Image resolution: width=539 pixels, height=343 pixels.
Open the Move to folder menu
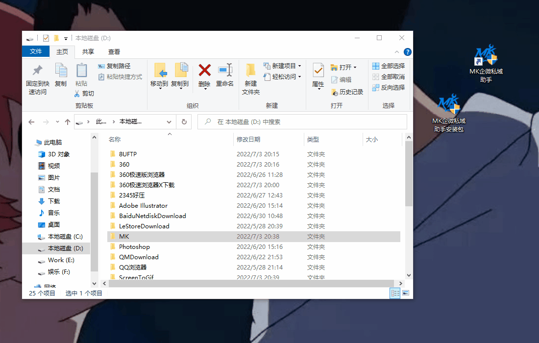coord(159,76)
